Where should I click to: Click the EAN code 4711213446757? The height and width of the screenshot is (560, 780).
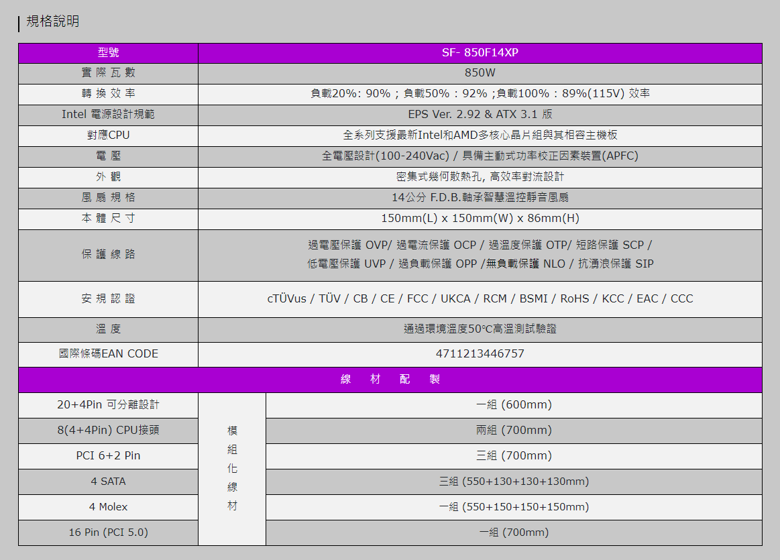[x=480, y=354]
